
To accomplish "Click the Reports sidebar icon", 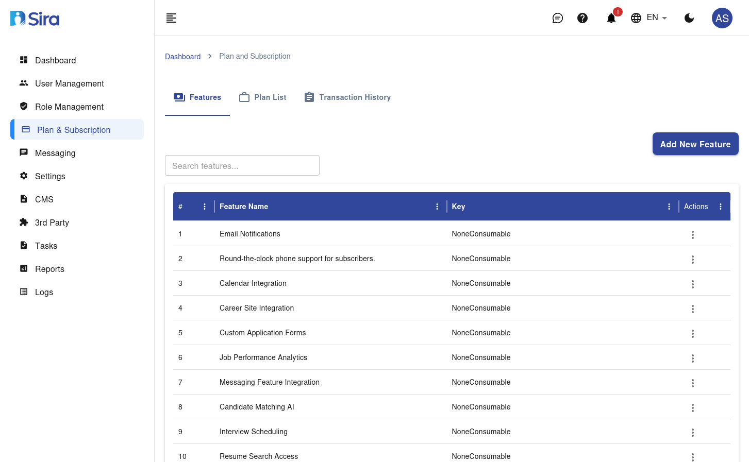I will coord(24,268).
